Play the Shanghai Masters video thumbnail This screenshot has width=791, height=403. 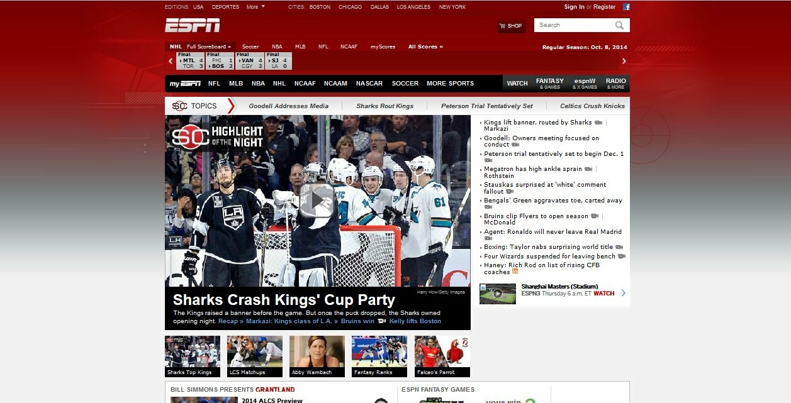point(497,294)
